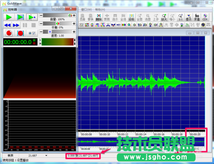214x164 pixels.
Task: Open the 求值 expression evaluator icon
Action: 197,17
